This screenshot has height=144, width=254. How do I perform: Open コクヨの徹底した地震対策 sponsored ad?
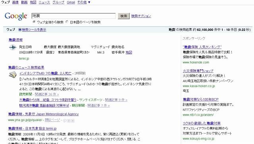coord(202,123)
